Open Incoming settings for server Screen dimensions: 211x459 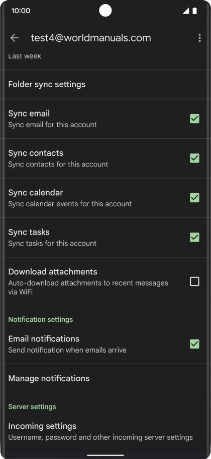coord(105,431)
